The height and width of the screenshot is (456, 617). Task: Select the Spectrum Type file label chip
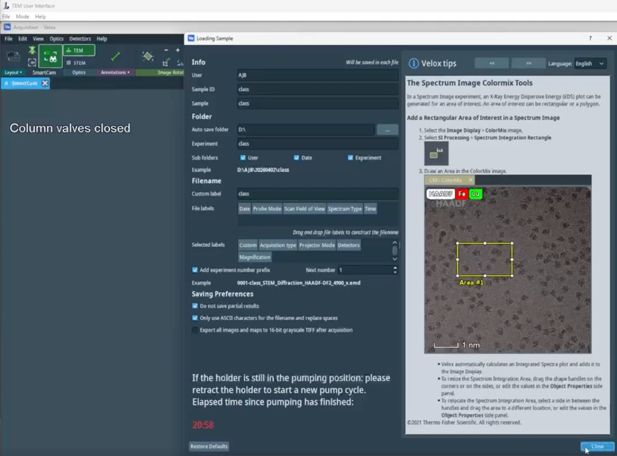(345, 209)
